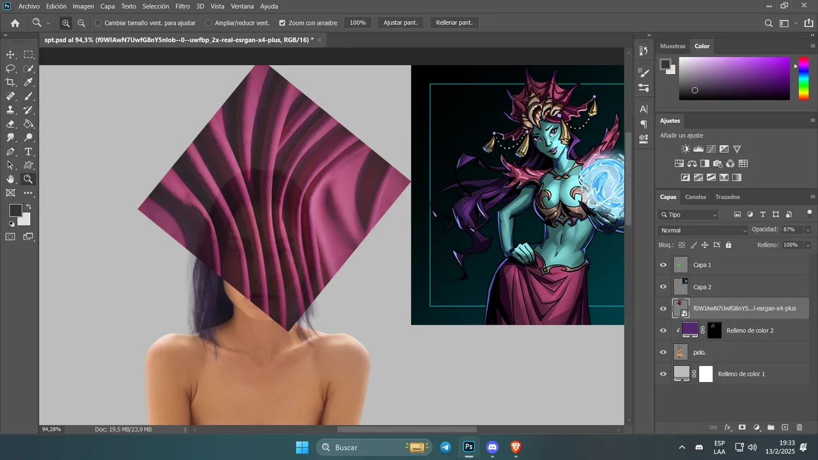Switch to the Muestras tab
818x460 pixels.
tap(672, 46)
